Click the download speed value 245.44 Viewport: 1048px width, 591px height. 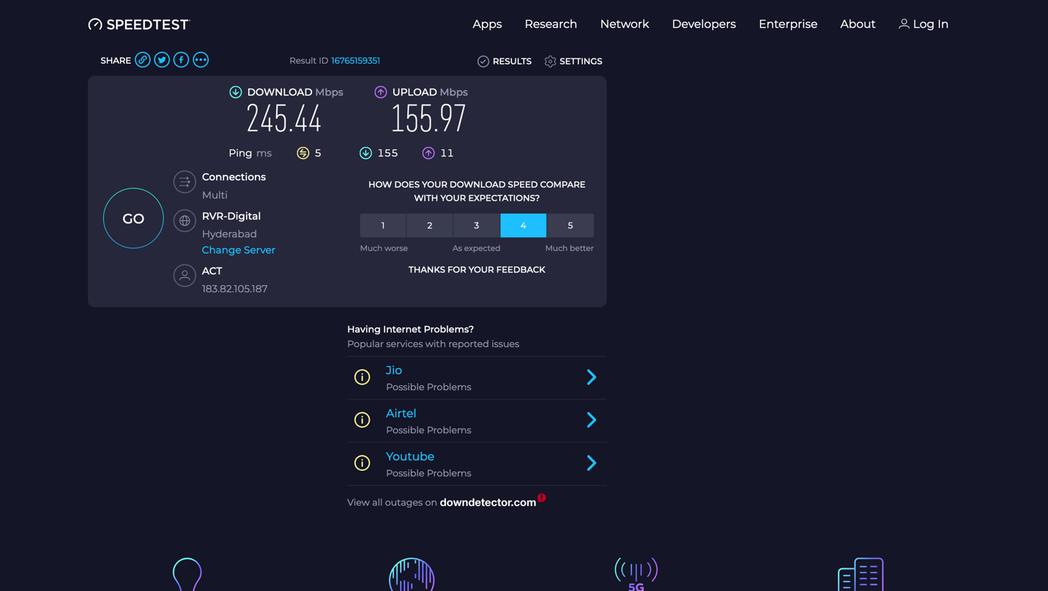point(284,119)
